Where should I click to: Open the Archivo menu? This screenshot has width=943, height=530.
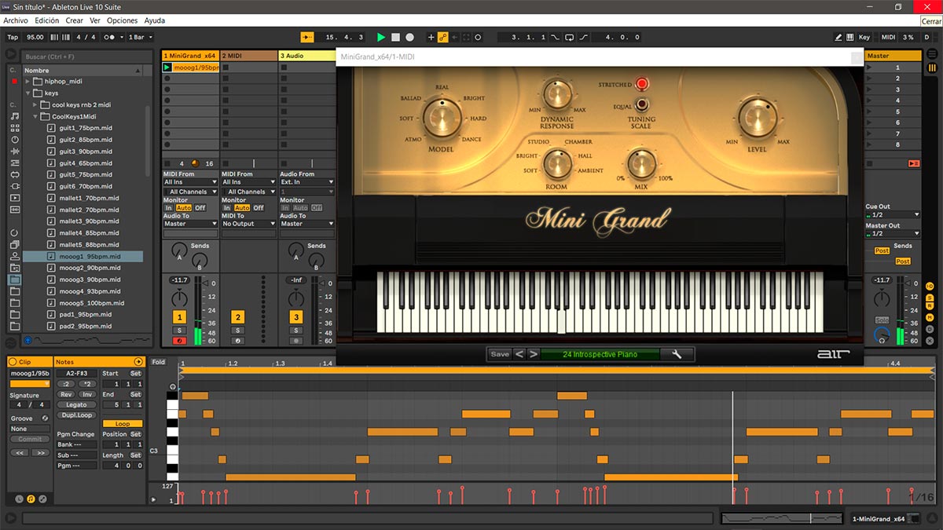16,20
